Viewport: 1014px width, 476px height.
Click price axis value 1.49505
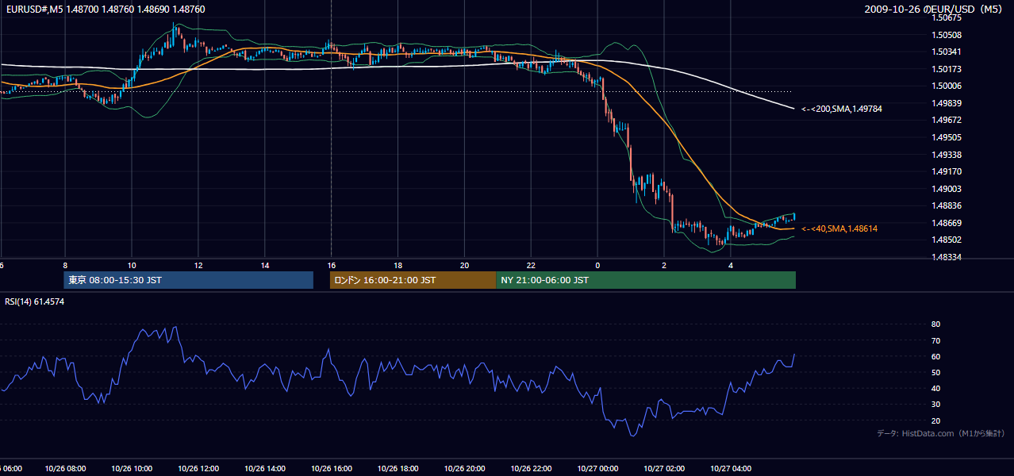click(946, 137)
